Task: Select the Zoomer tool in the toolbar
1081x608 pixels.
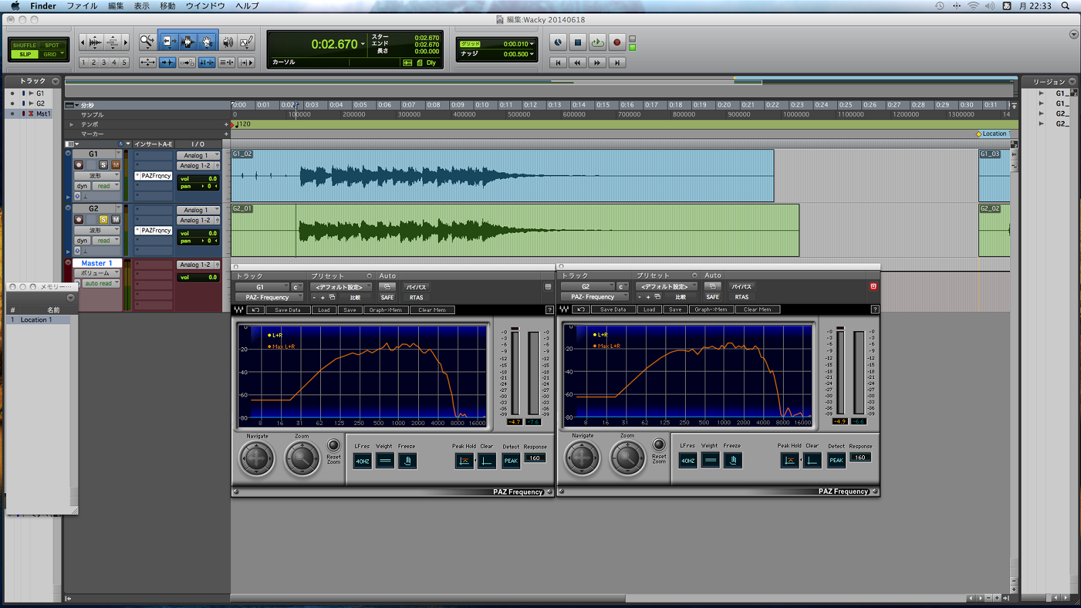Action: 147,42
